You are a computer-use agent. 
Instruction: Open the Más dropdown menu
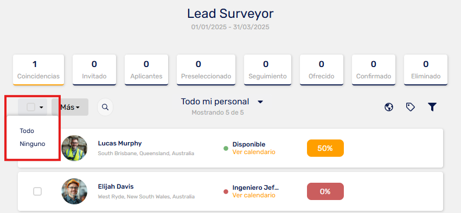(x=70, y=107)
